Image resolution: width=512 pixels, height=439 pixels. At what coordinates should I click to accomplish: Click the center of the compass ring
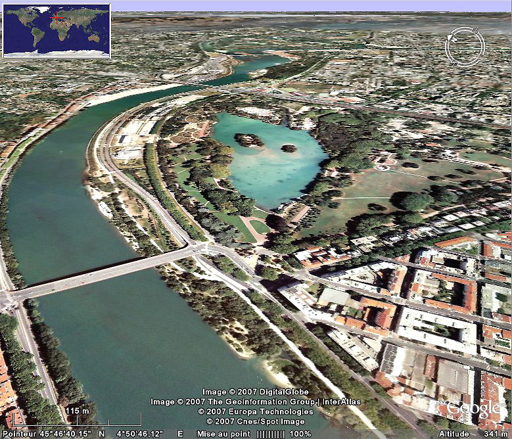464,47
